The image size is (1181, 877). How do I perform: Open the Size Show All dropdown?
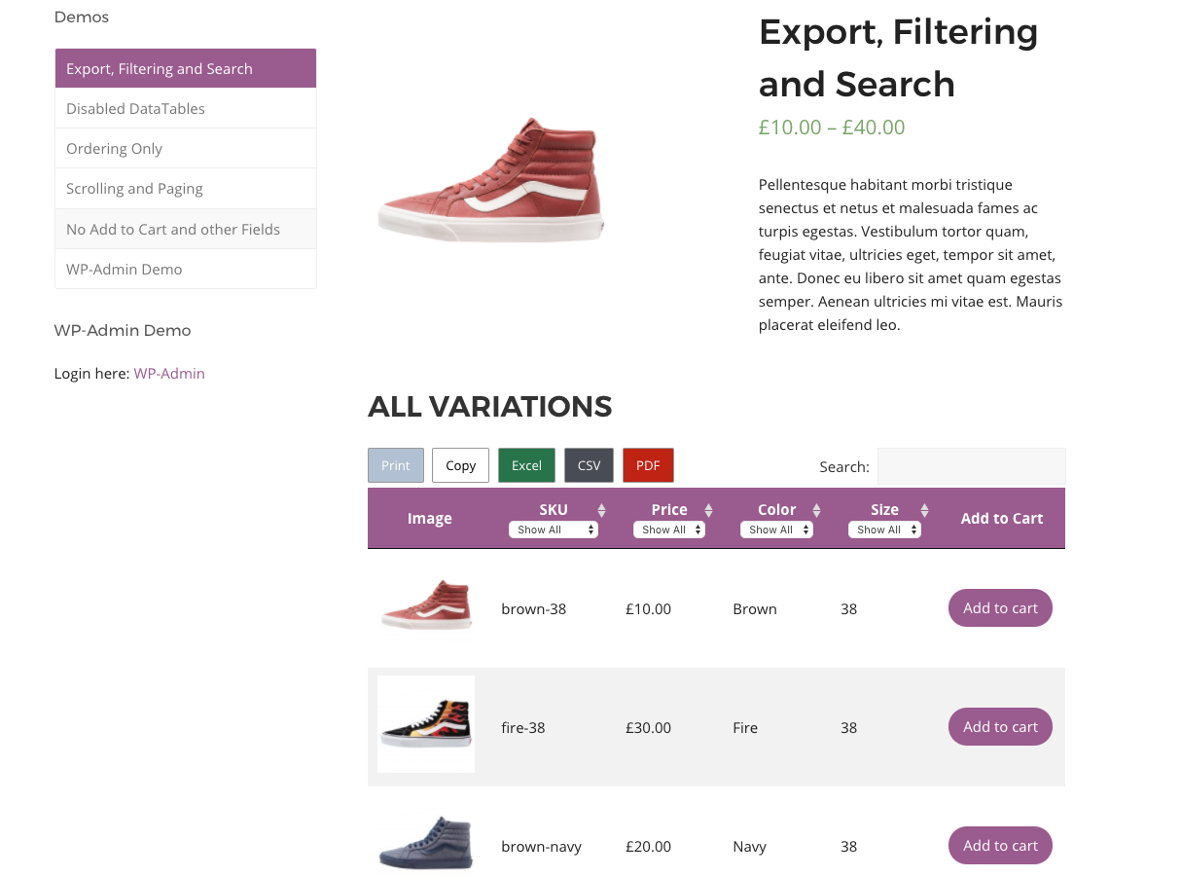click(884, 529)
